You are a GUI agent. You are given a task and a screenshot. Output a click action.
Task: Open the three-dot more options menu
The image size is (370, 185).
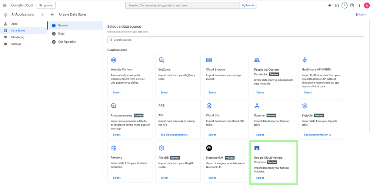[359, 6]
